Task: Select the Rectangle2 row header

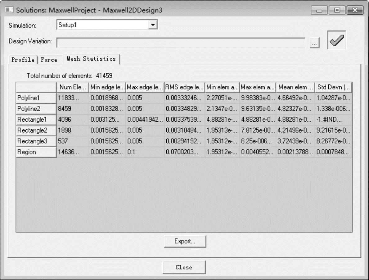Action: tap(36, 131)
